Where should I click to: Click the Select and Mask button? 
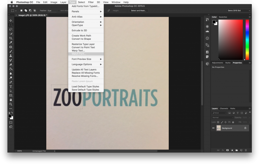(x=139, y=11)
